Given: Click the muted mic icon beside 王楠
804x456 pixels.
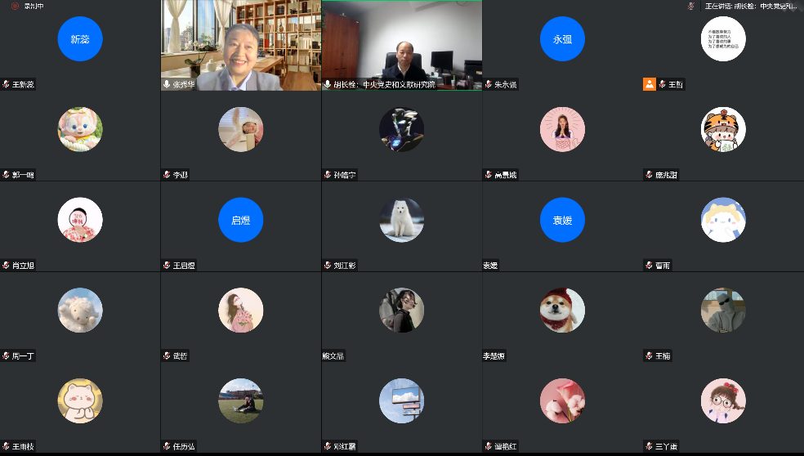Looking at the screenshot, I should pyautogui.click(x=650, y=356).
